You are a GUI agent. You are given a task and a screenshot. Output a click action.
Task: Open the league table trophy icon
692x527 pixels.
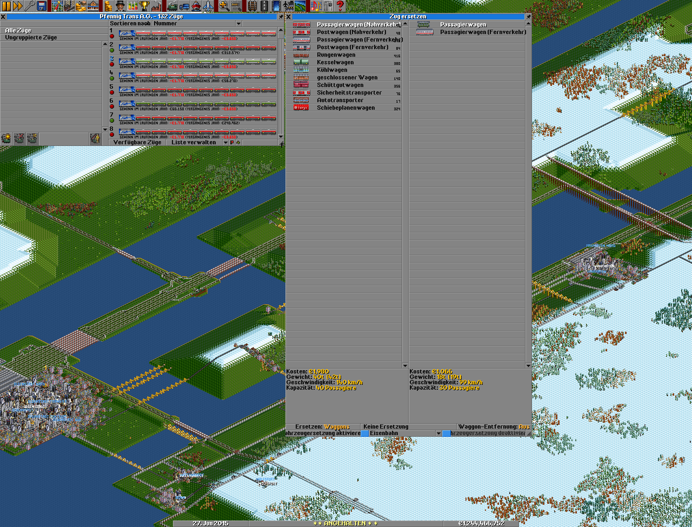[x=144, y=6]
